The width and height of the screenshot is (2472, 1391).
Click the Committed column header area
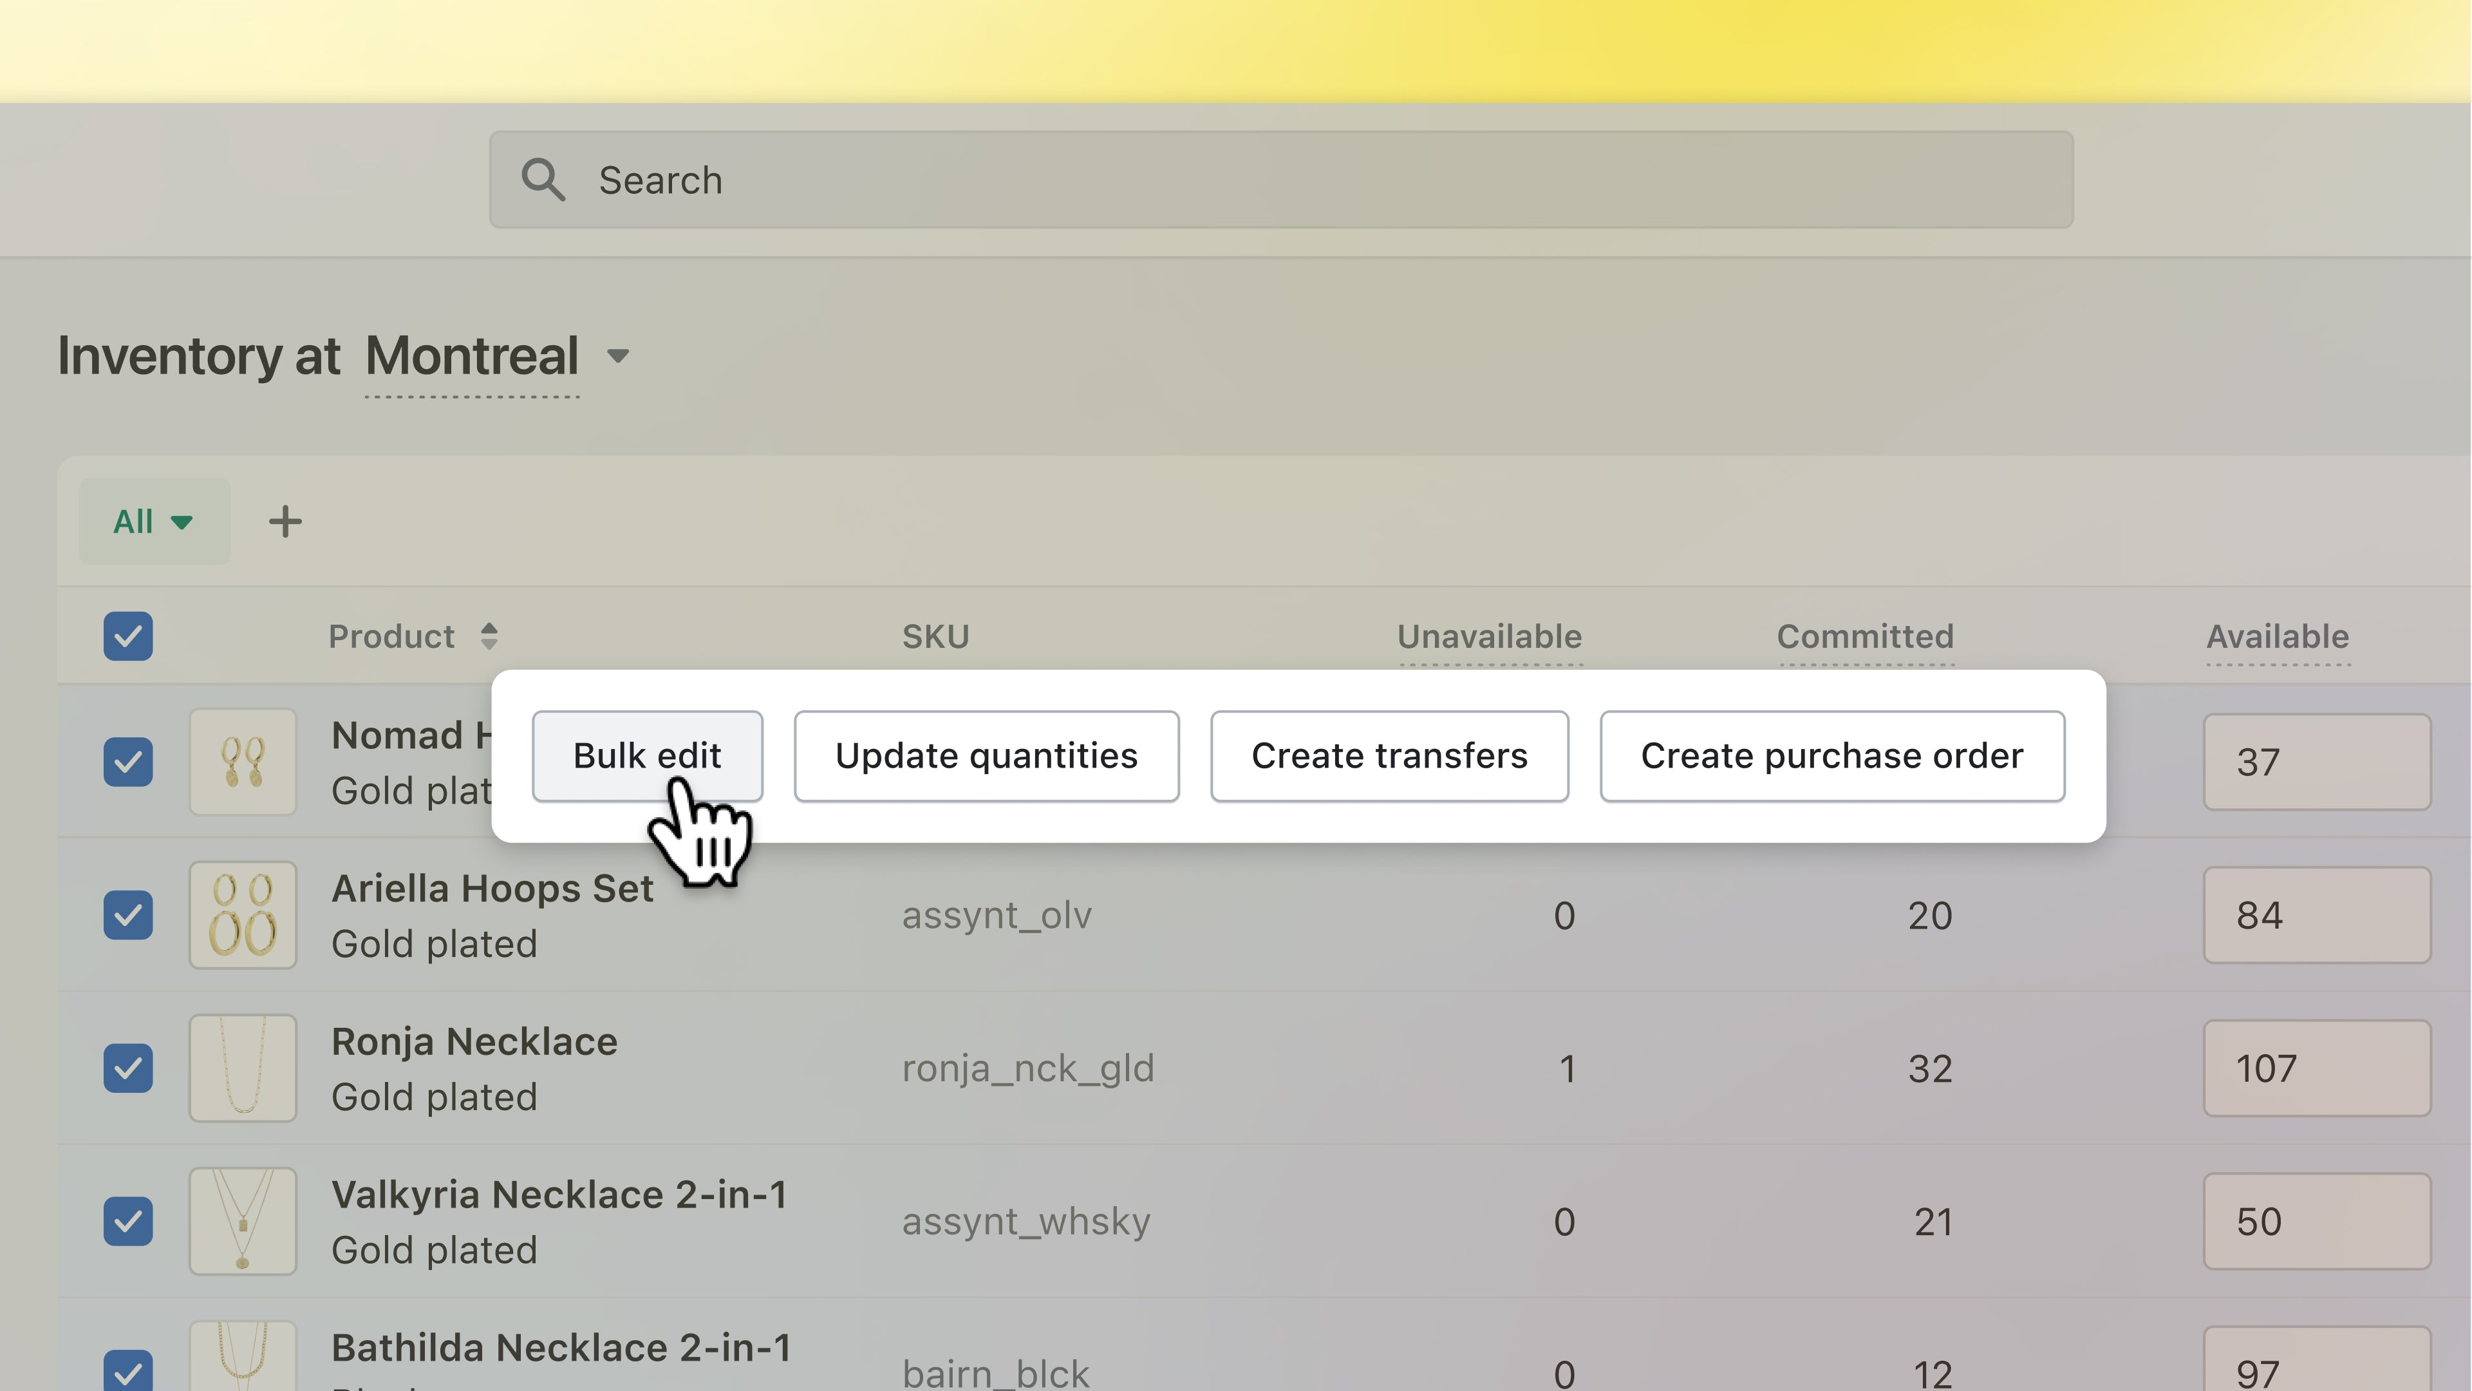(x=1864, y=635)
